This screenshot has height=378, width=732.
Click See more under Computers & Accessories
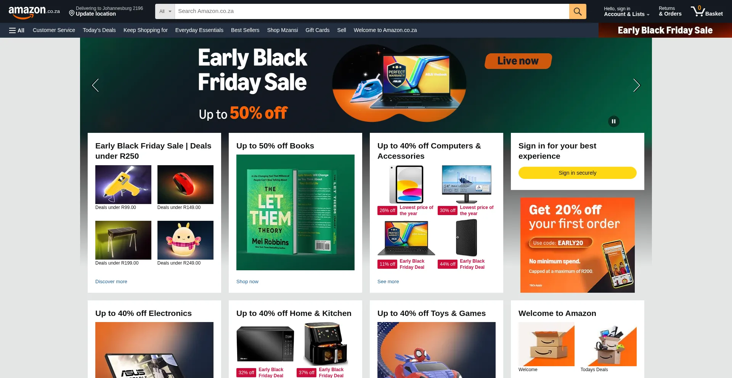(x=388, y=282)
